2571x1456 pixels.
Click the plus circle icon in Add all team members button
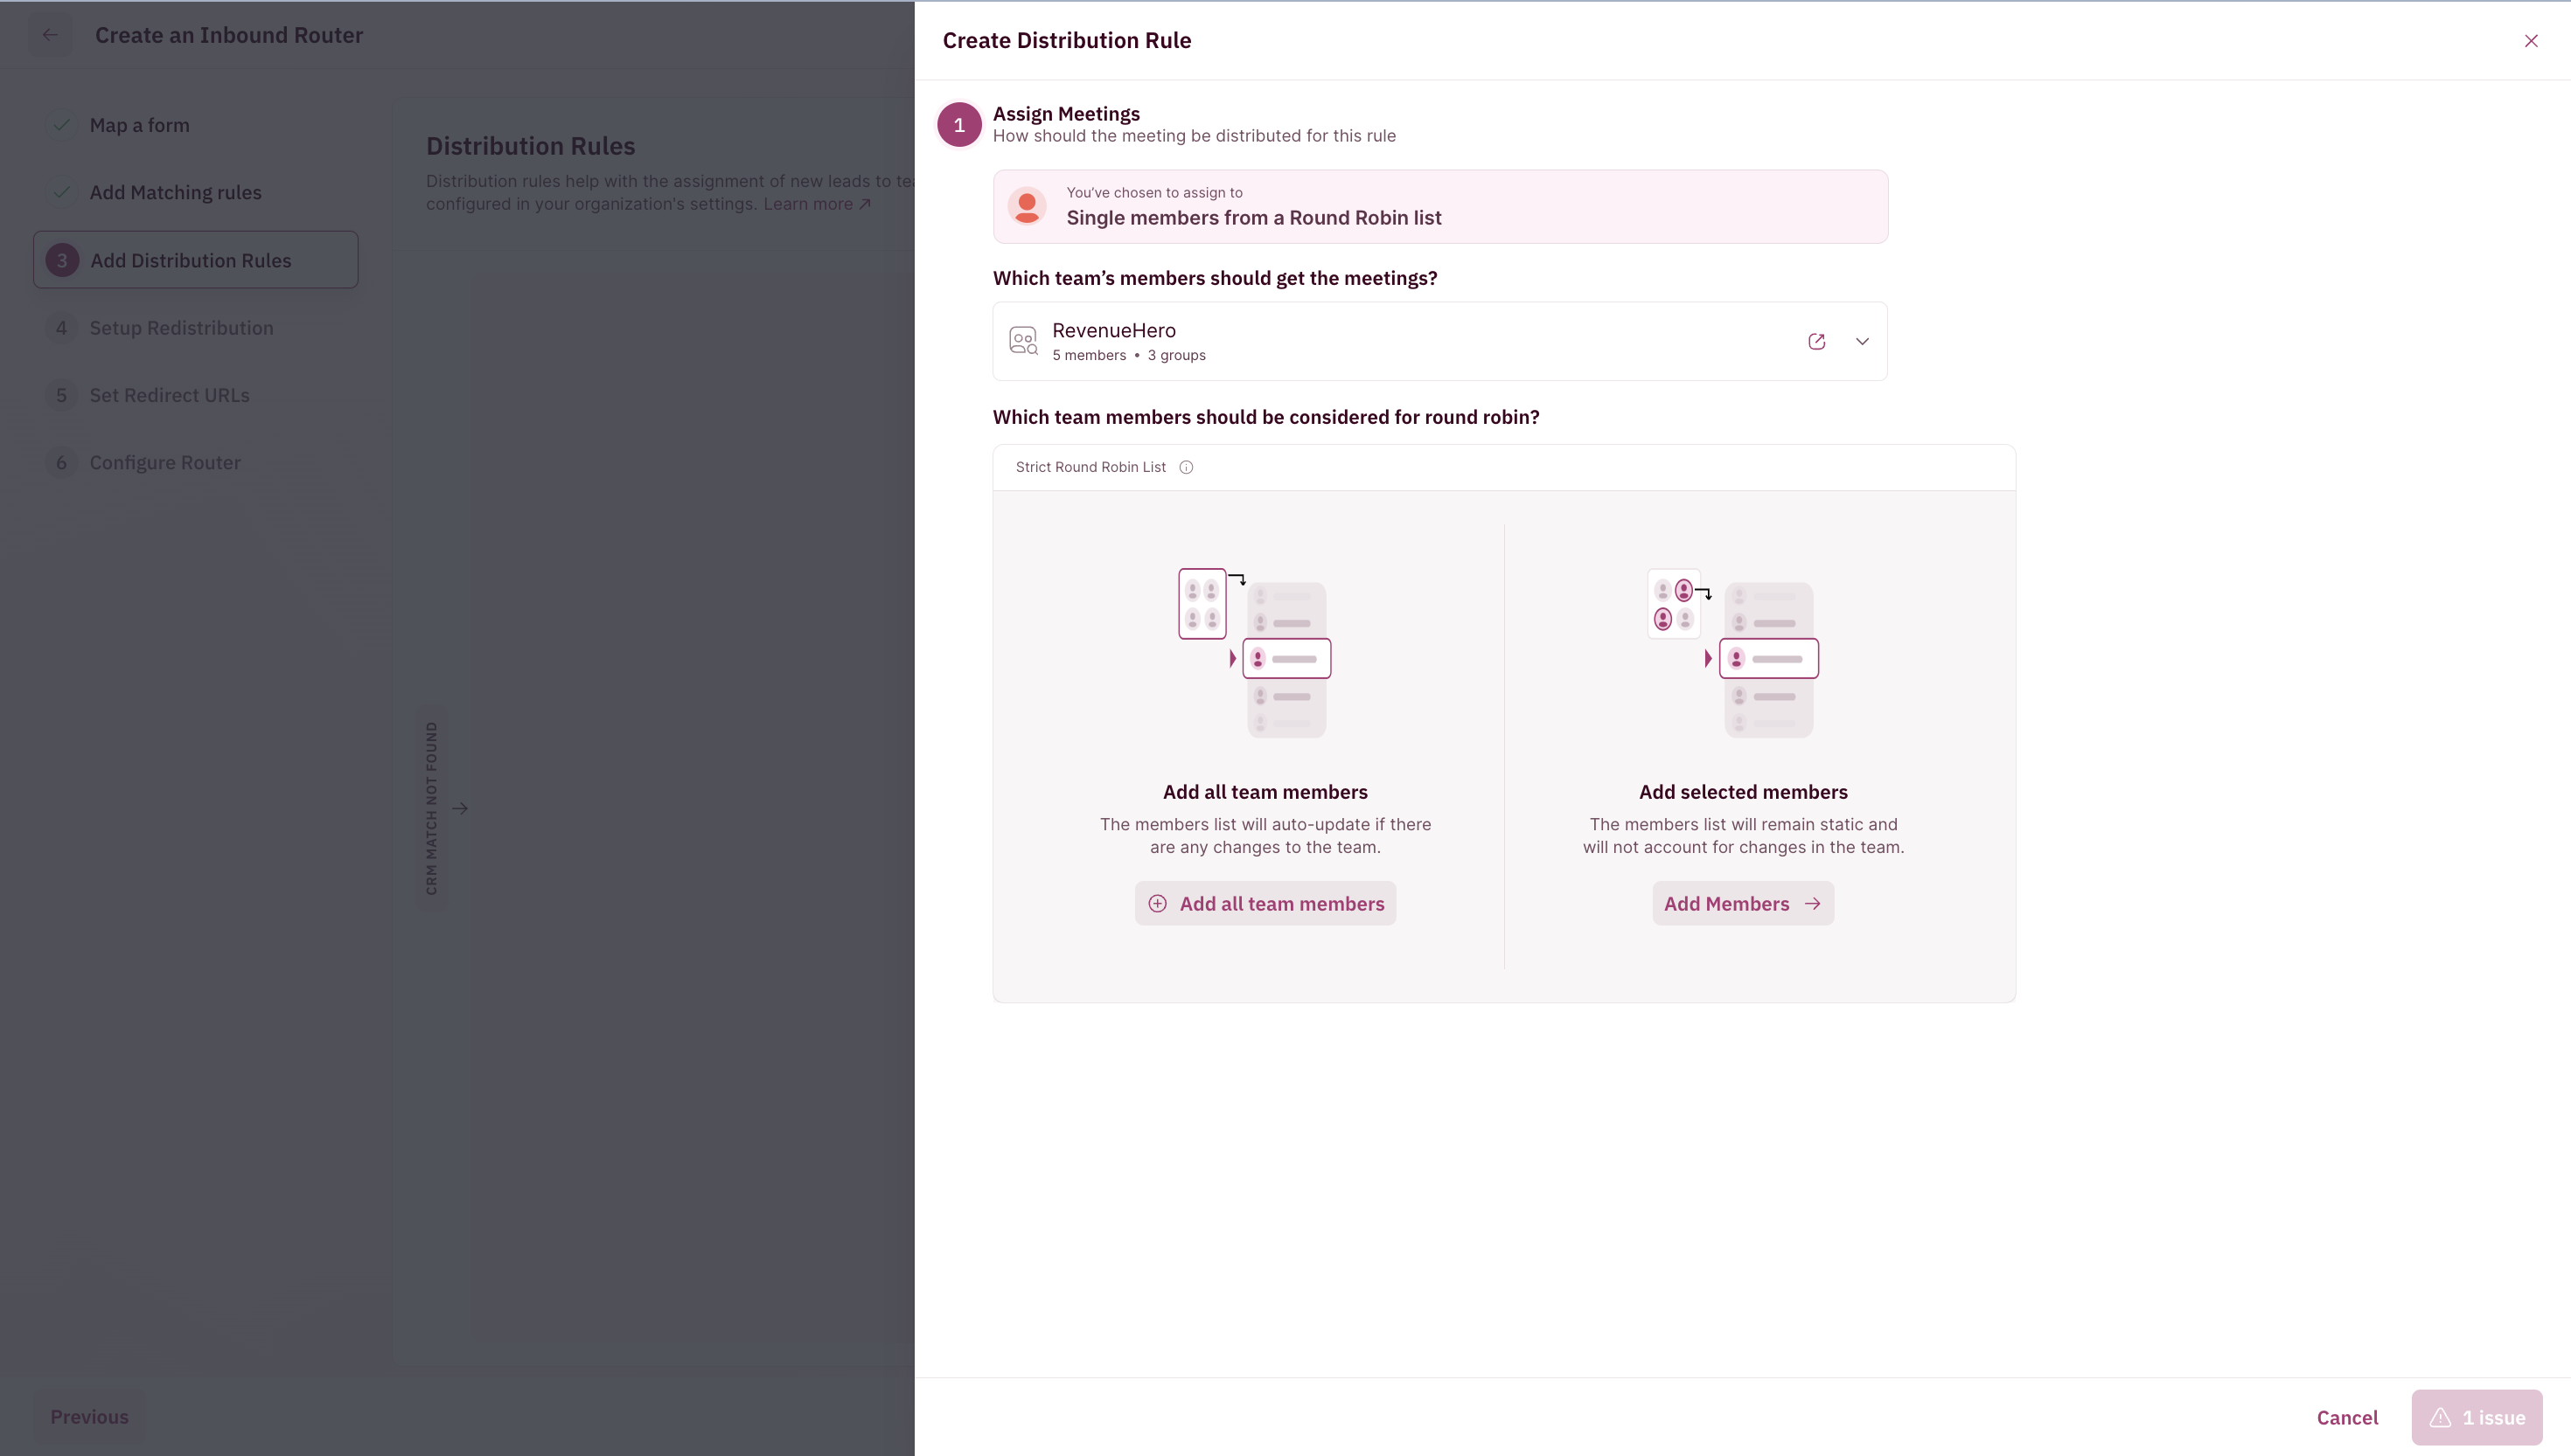[x=1158, y=903]
